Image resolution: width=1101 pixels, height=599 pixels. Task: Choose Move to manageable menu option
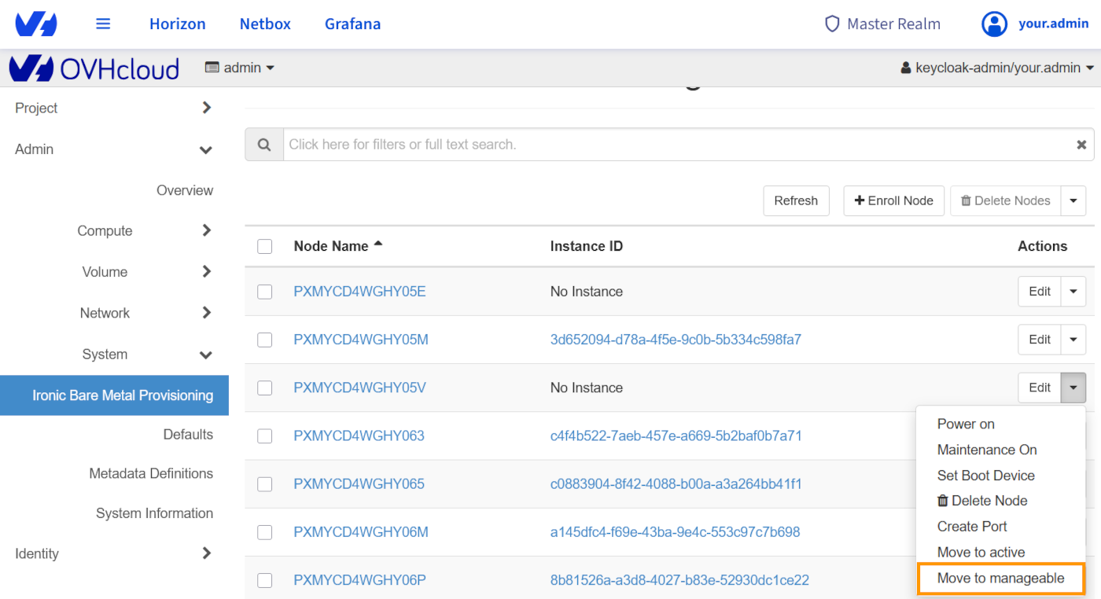click(1000, 579)
